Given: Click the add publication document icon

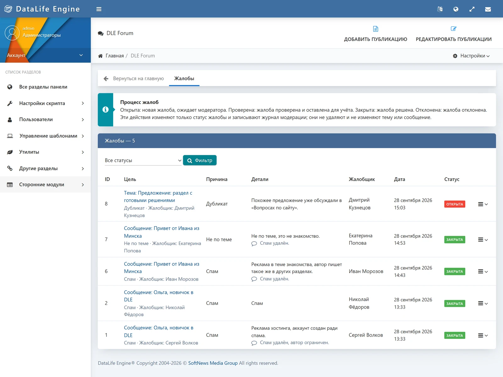Looking at the screenshot, I should click(375, 29).
